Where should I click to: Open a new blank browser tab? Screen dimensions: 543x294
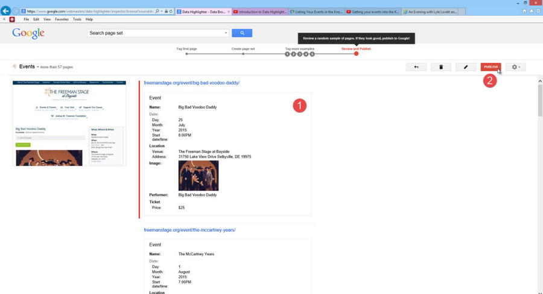click(462, 12)
